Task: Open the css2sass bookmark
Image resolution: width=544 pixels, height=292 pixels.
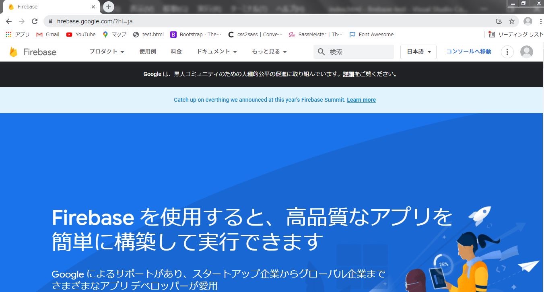Action: point(255,35)
